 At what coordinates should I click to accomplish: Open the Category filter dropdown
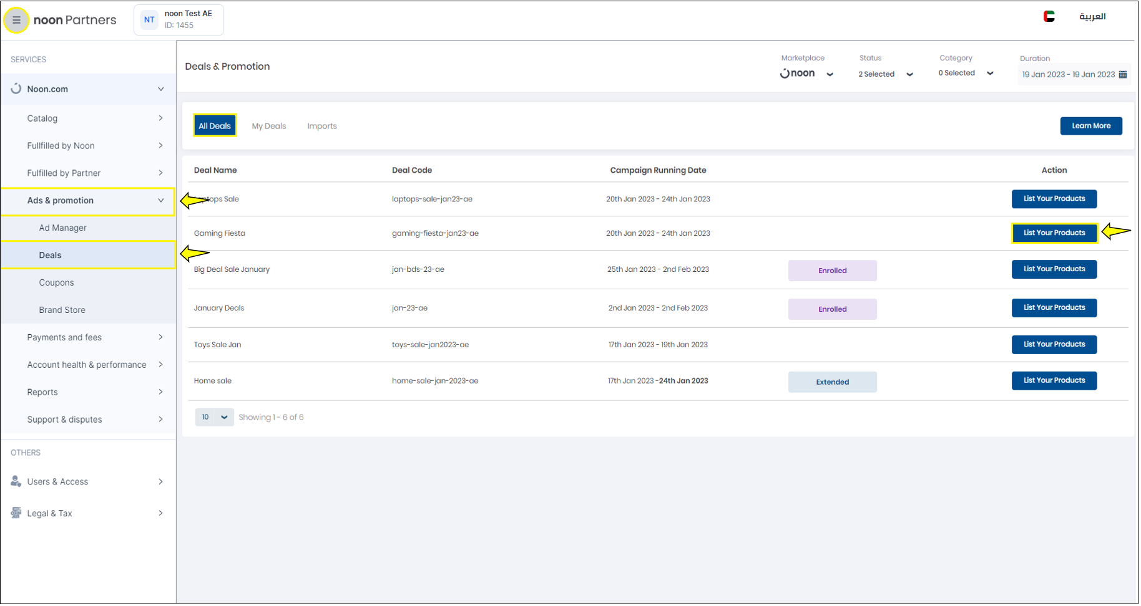(967, 74)
